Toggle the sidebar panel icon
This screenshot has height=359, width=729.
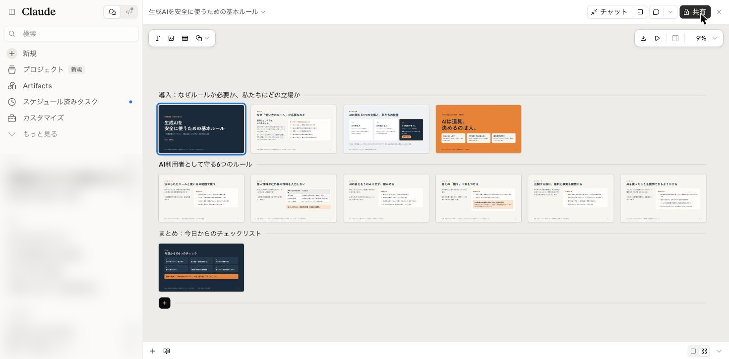(12, 12)
